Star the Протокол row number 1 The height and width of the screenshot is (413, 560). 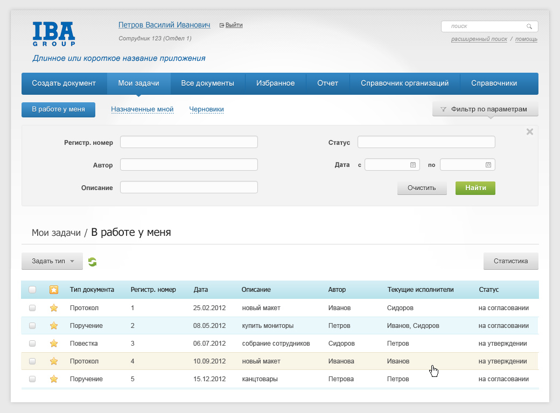(54, 308)
